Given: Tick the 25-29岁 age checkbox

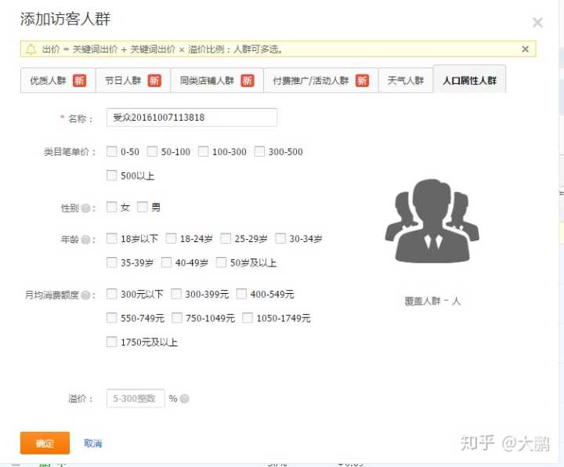Looking at the screenshot, I should [x=226, y=239].
